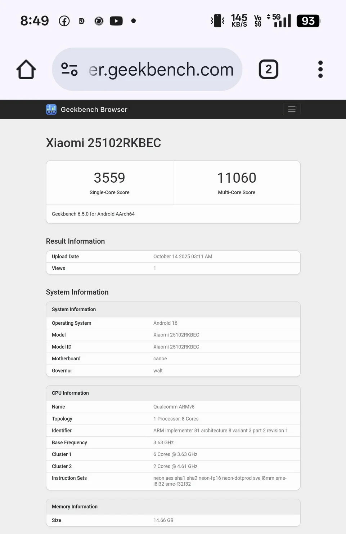
Task: Tap the YouTube icon in the status bar
Action: 116,21
